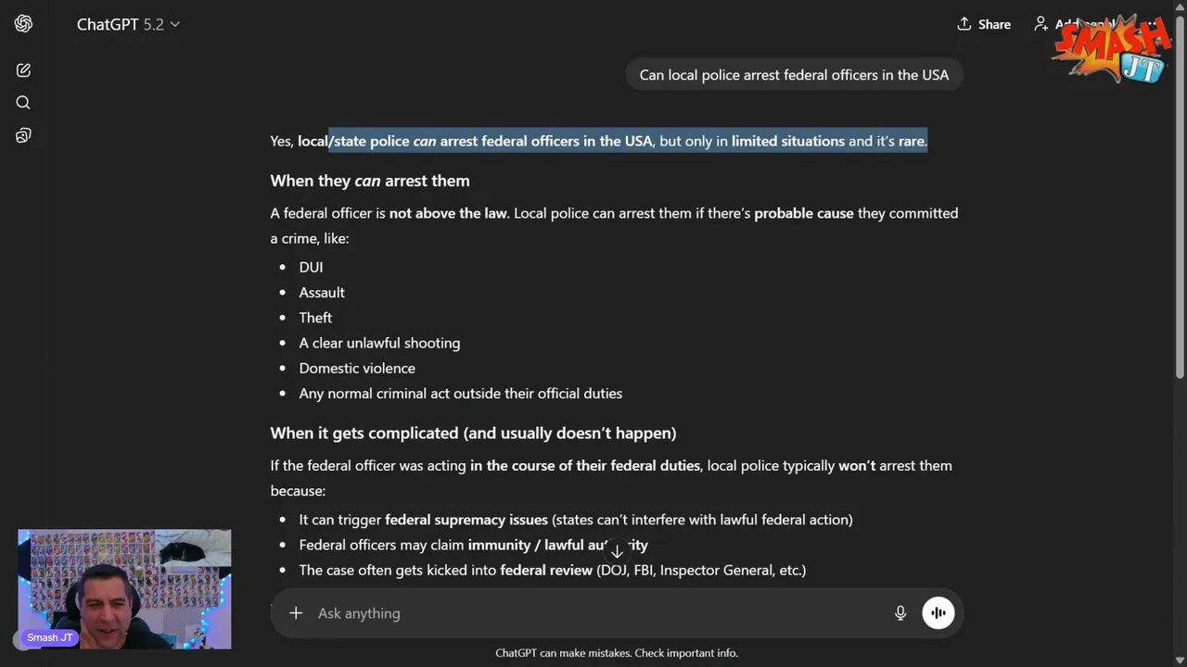
Task: Click the scroll-to-bottom arrow button
Action: click(617, 550)
